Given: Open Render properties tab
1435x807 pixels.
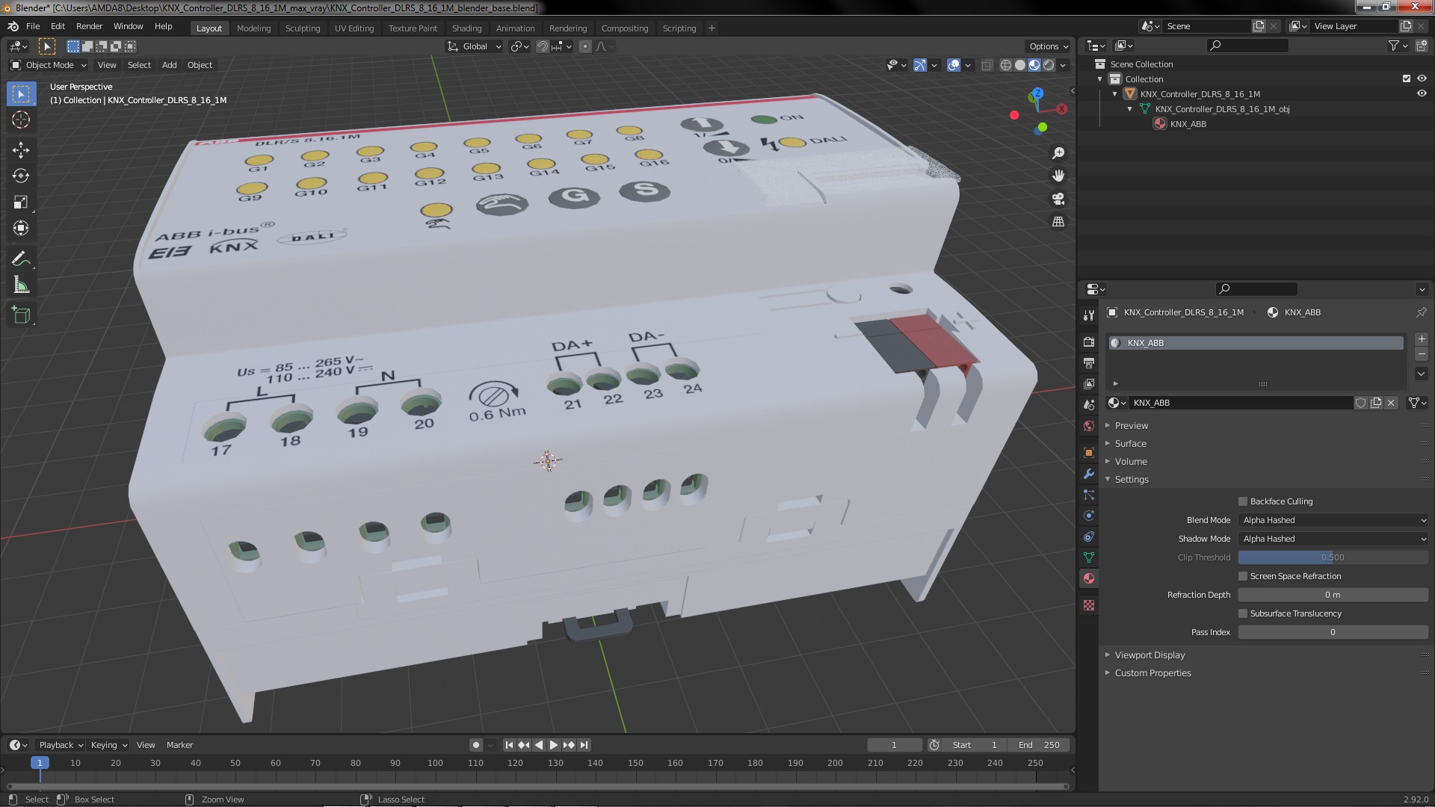Looking at the screenshot, I should tap(1089, 341).
